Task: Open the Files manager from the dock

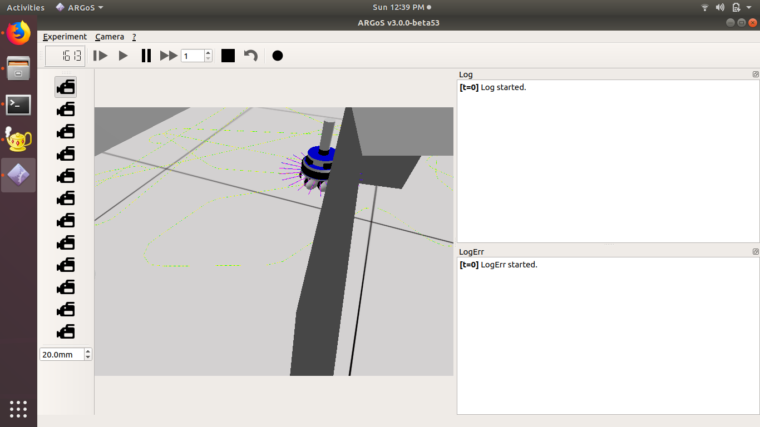Action: tap(18, 69)
